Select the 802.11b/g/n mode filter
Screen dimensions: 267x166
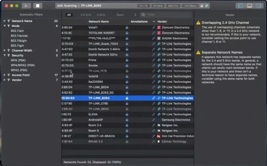pyautogui.click(x=19, y=41)
